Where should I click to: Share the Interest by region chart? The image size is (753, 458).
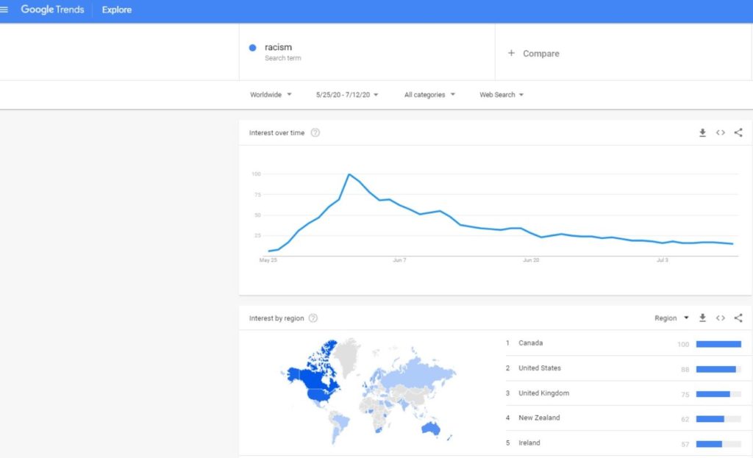pos(738,318)
